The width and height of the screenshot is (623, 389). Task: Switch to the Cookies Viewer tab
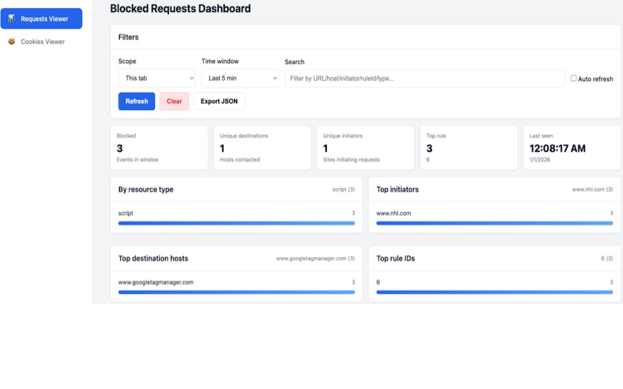tap(42, 42)
